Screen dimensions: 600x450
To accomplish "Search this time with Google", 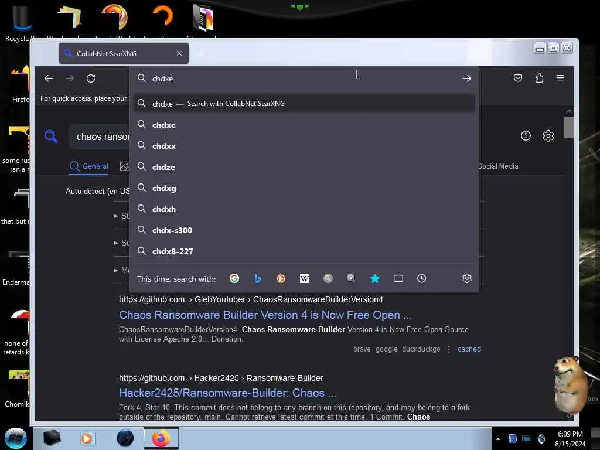I will click(234, 278).
